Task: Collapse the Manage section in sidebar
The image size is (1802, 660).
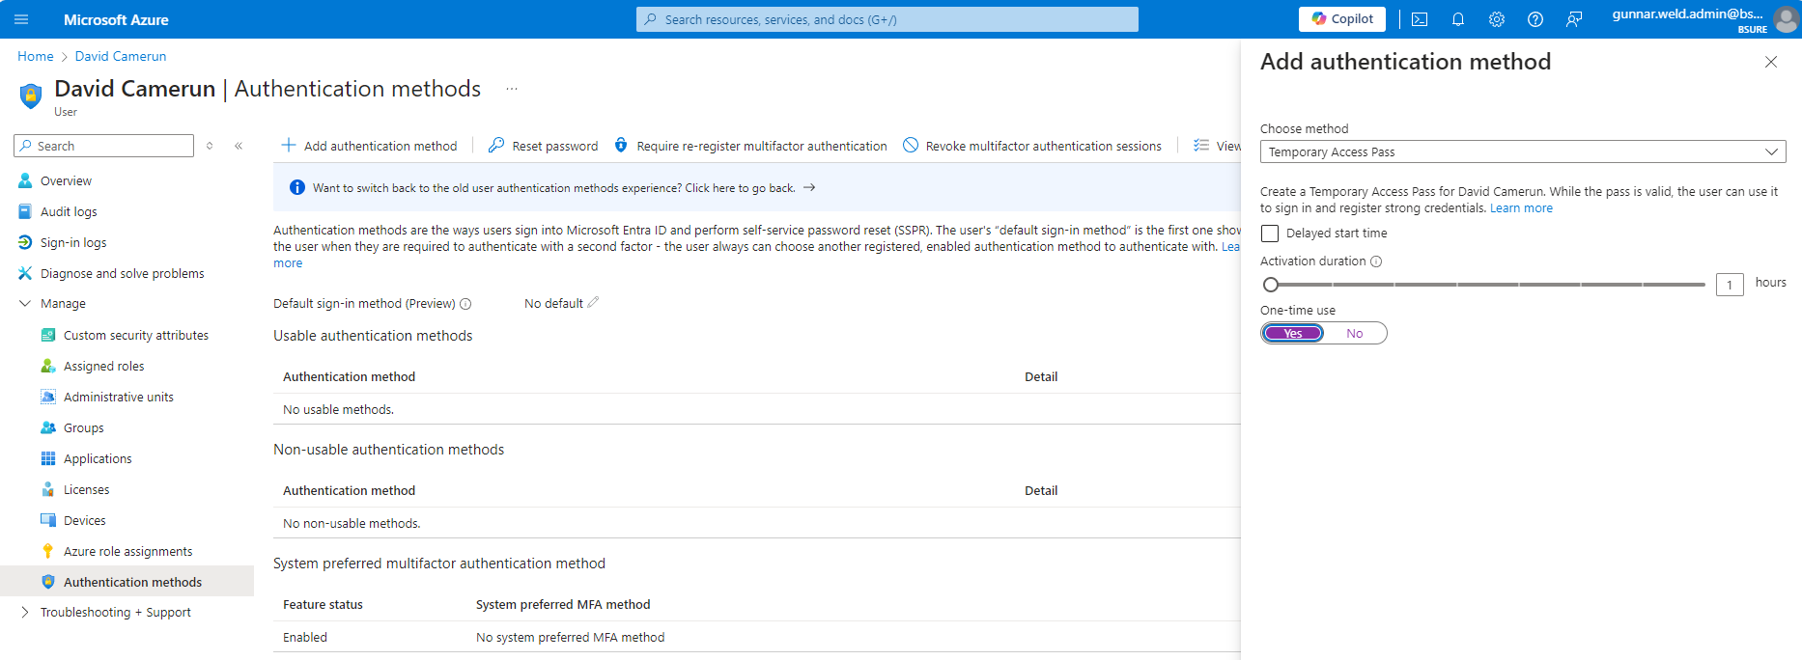Action: (x=25, y=303)
